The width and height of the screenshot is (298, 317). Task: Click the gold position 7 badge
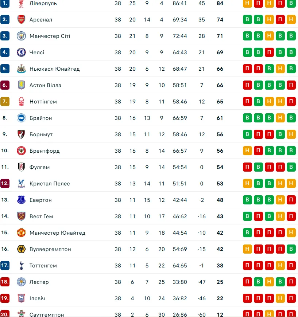[x=5, y=102]
